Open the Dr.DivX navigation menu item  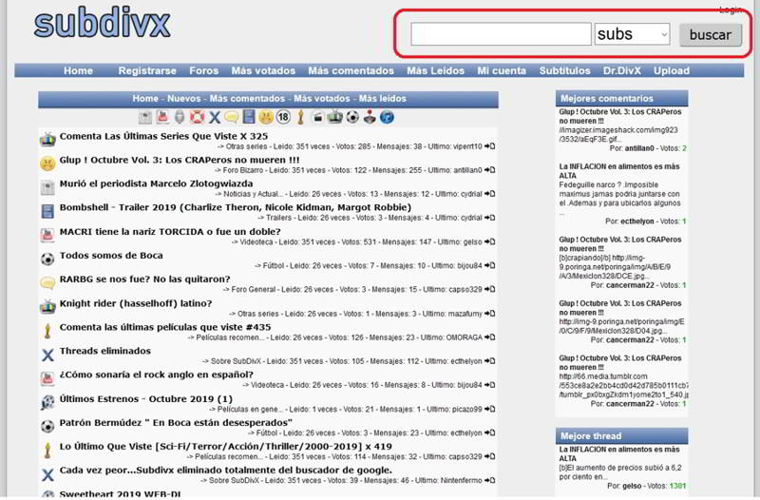pyautogui.click(x=622, y=70)
